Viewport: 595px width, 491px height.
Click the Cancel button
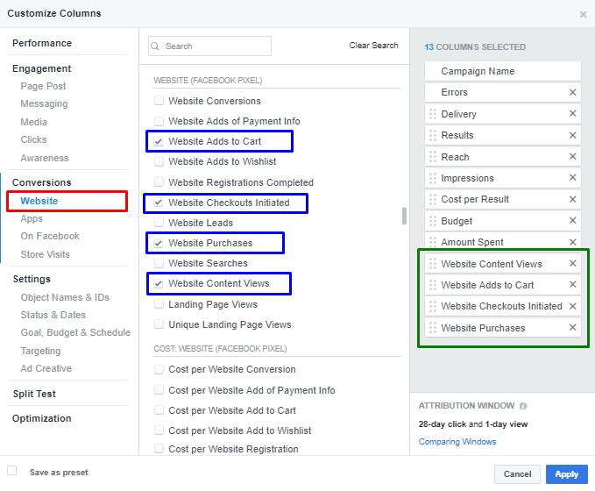click(517, 474)
